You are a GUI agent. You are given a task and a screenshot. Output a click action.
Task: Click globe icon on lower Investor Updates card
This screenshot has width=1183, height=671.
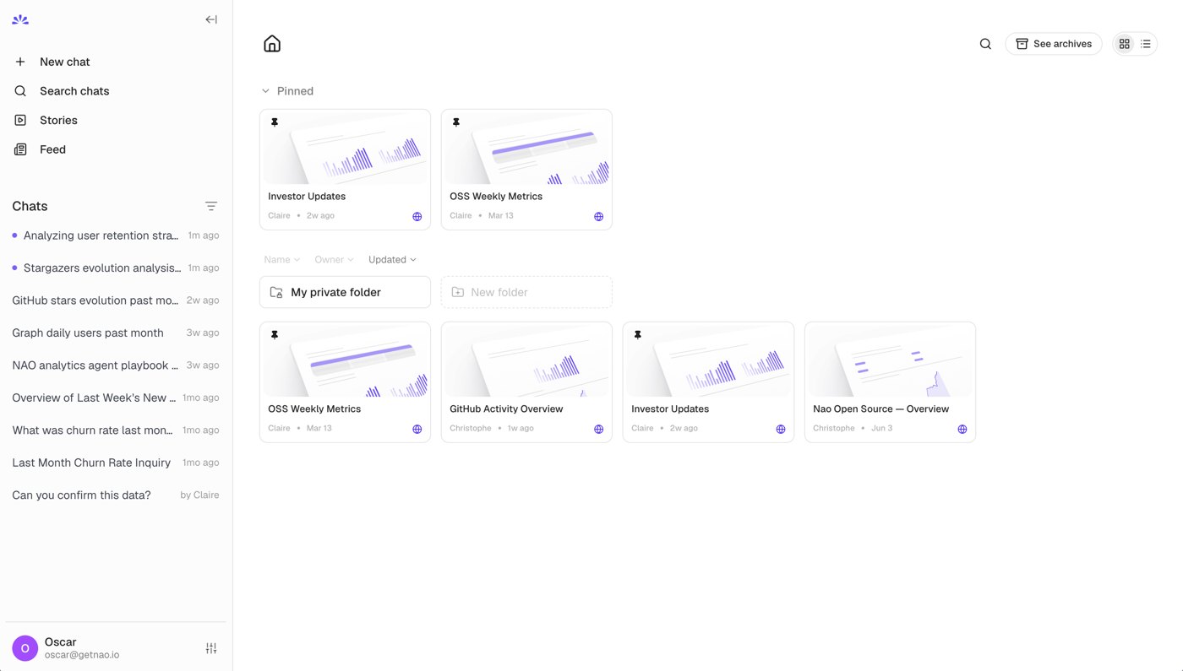[781, 430]
